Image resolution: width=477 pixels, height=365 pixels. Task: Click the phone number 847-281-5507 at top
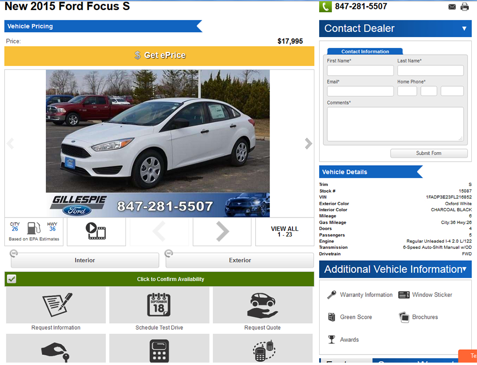point(361,6)
